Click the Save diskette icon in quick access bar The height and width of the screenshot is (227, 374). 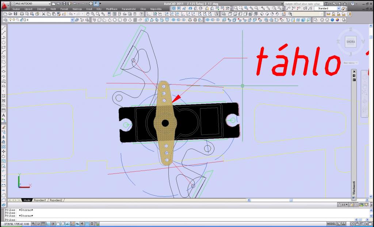tap(64, 3)
